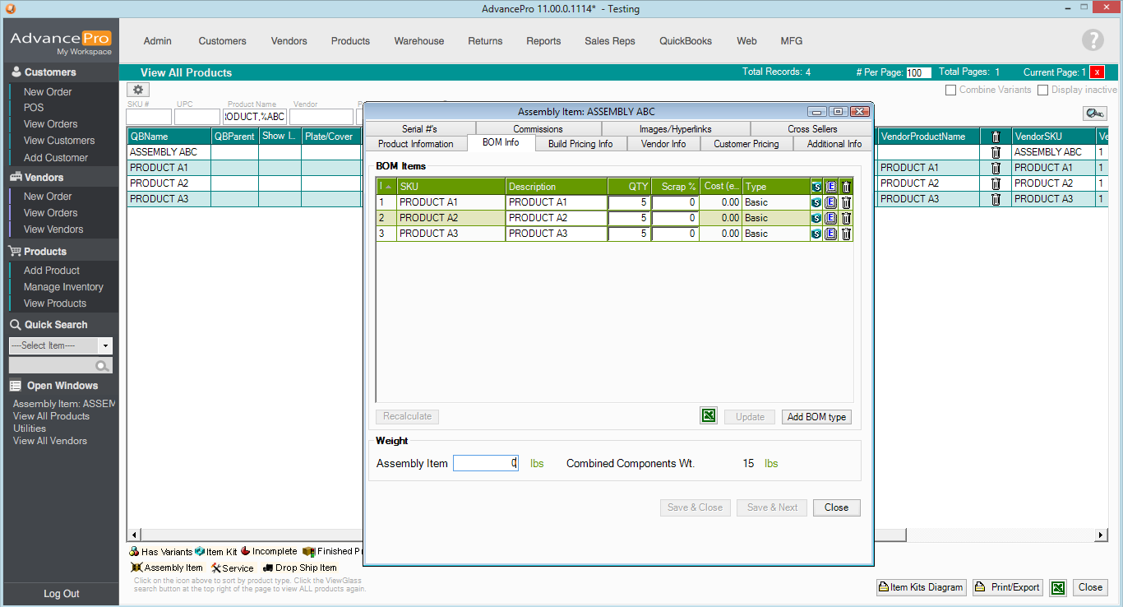Click the delete trash icon for PRODUCT A1 BOM row

click(846, 202)
